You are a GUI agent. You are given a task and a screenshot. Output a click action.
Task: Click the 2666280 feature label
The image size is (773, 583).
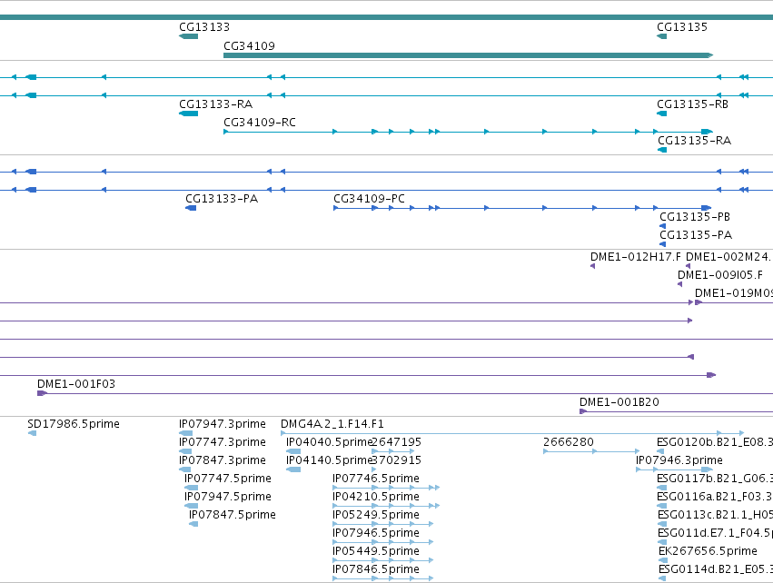[569, 442]
